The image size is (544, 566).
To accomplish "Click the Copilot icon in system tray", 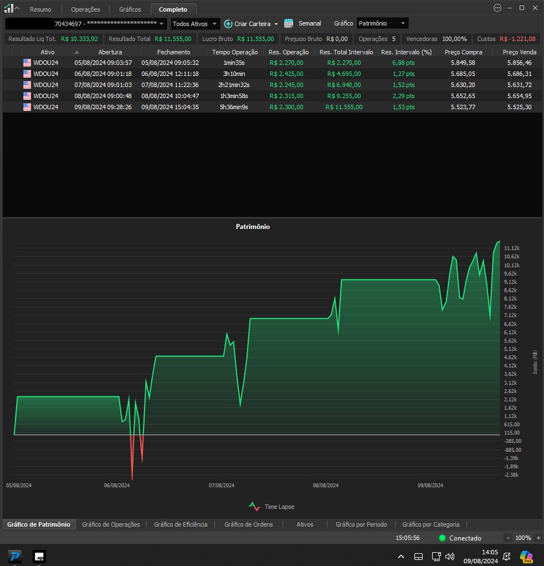I will tap(526, 556).
